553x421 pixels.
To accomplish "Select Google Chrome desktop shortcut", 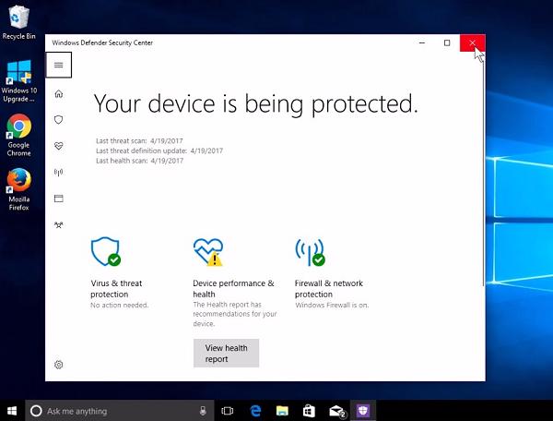I will pos(18,136).
